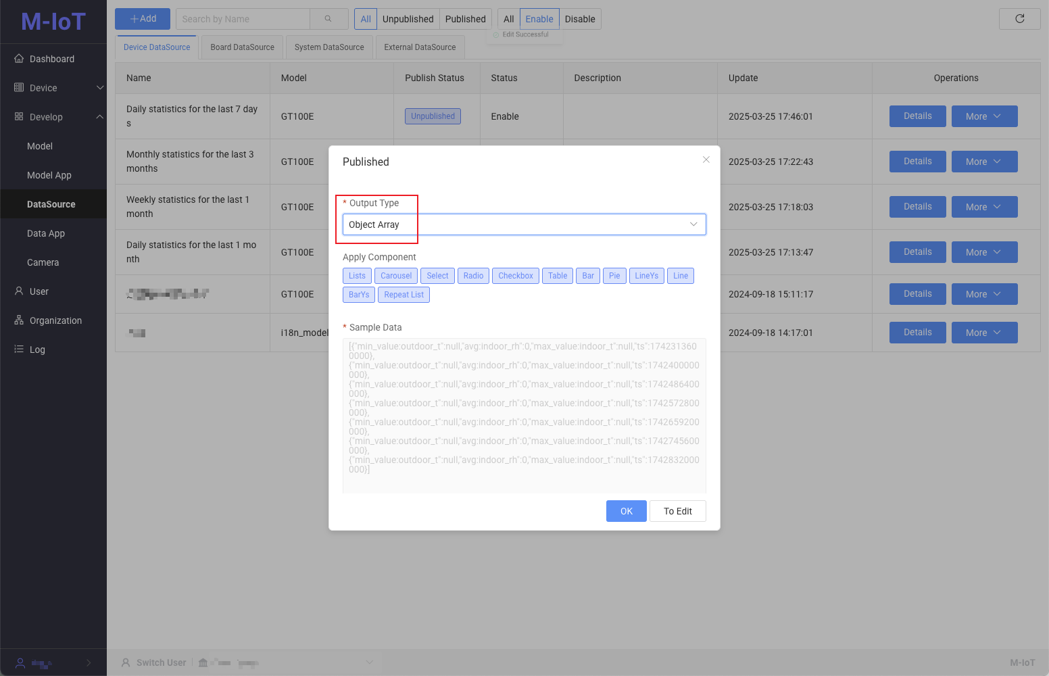Open the User menu in sidebar
Viewport: 1049px width, 676px height.
39,291
